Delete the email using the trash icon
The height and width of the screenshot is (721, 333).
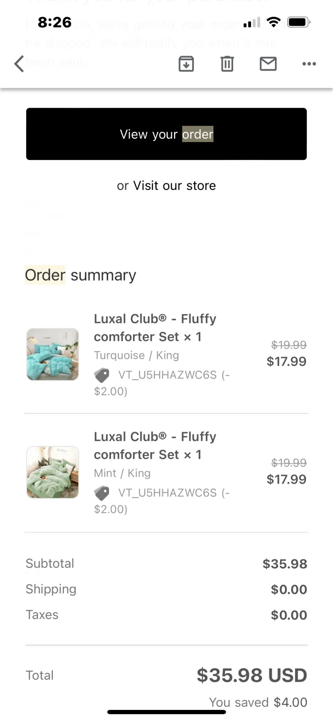(x=227, y=64)
